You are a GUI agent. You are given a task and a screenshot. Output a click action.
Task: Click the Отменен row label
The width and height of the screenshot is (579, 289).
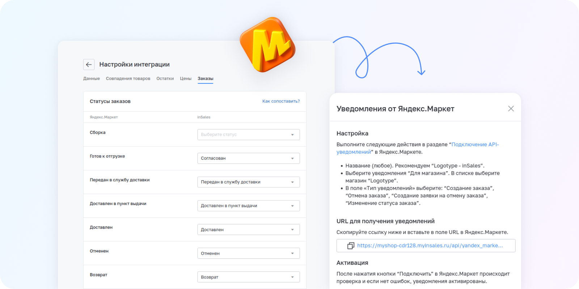coord(99,251)
